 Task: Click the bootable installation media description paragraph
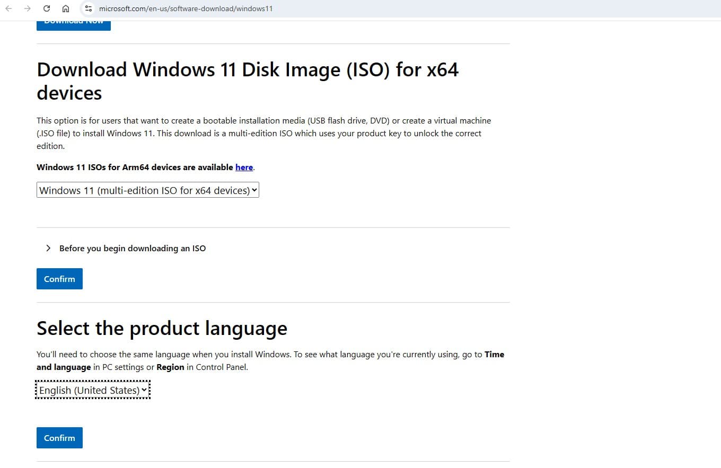click(263, 133)
